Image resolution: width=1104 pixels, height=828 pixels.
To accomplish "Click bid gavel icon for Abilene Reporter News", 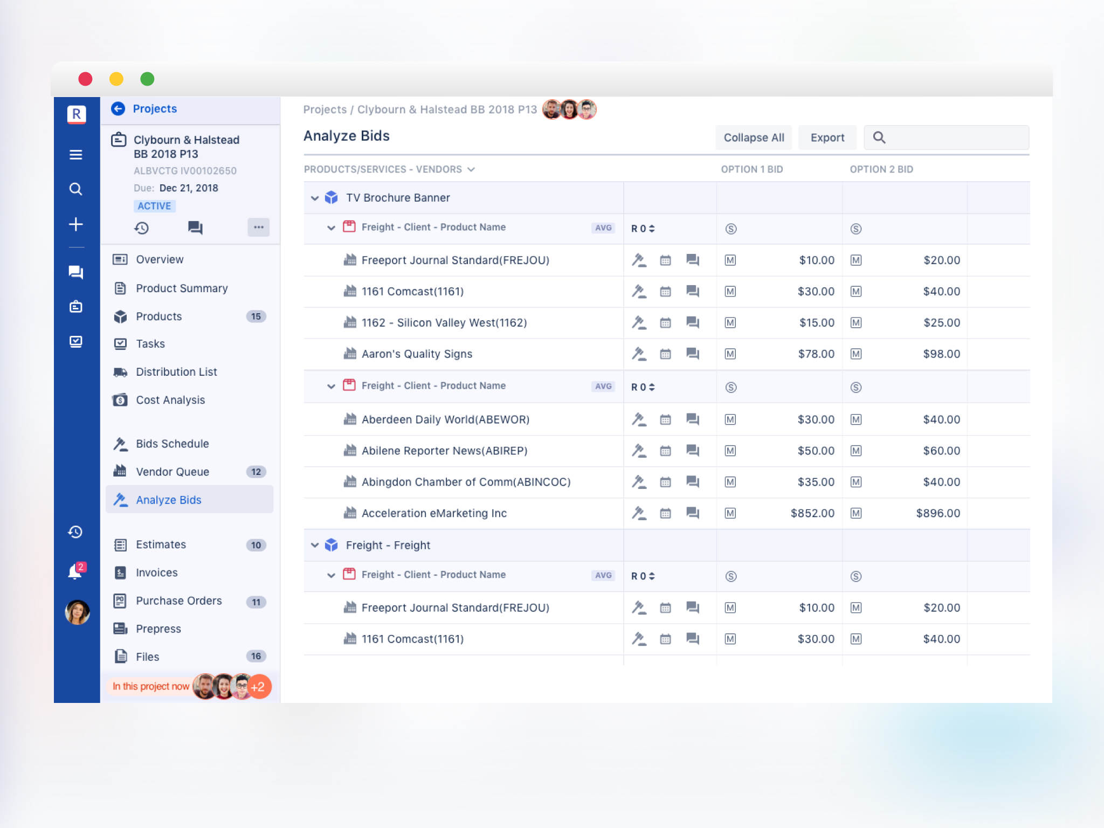I will tap(639, 451).
